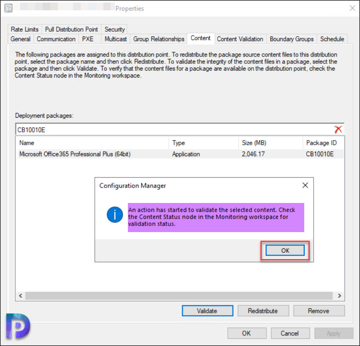This screenshot has width=360, height=346.
Task: Click the Remove button
Action: click(319, 311)
